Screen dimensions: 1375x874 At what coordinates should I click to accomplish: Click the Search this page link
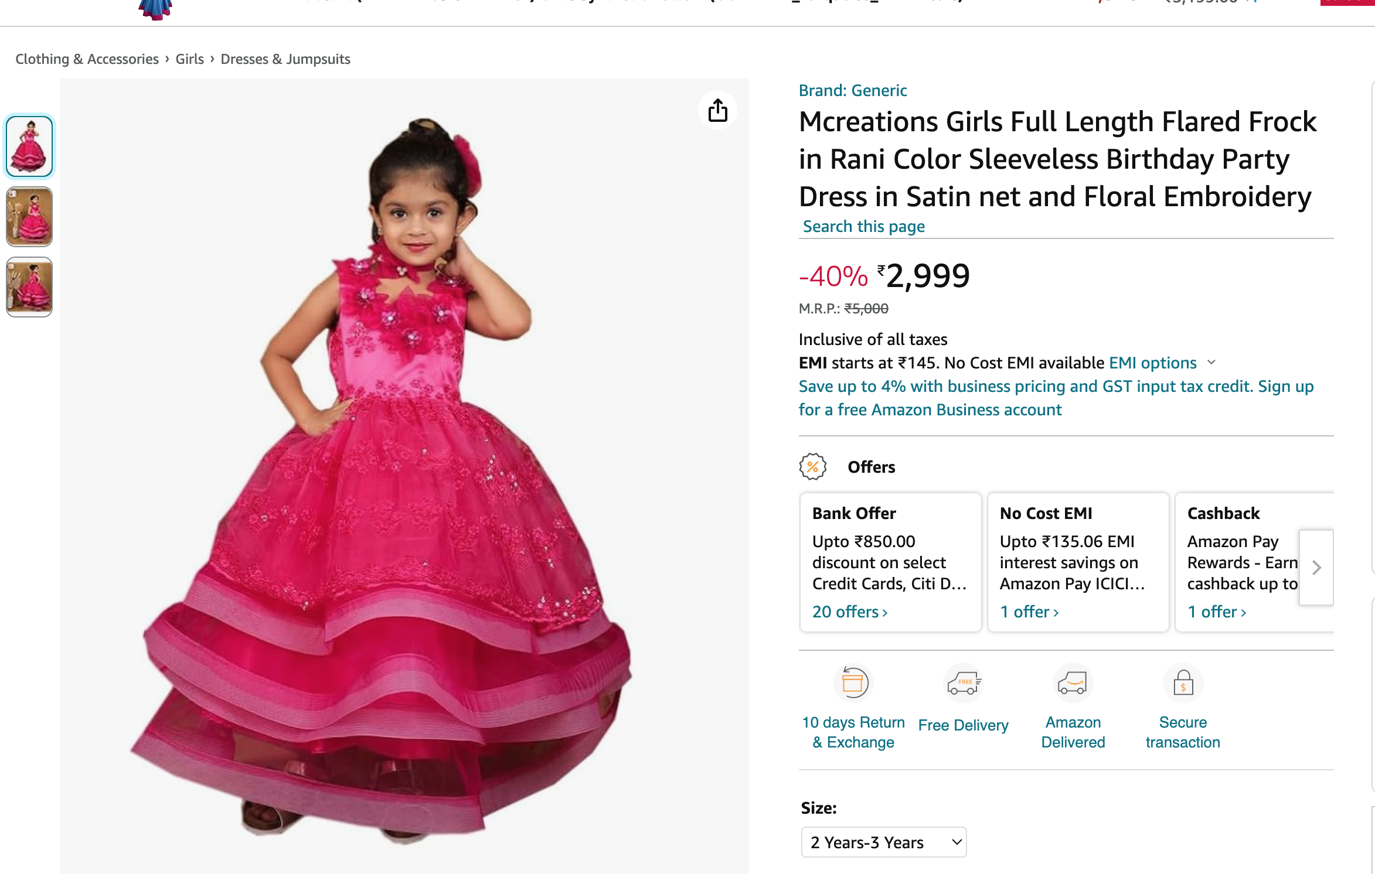point(864,226)
